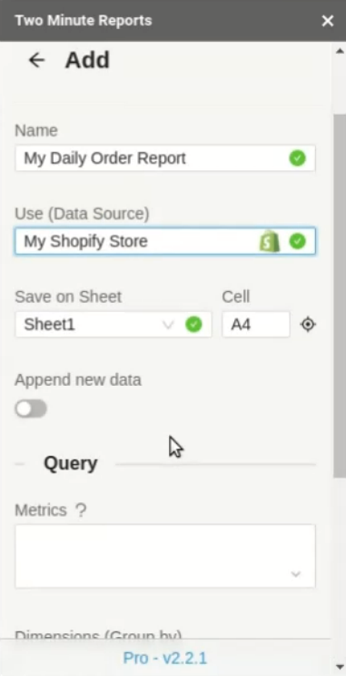Click the scrollbar down arrow
The image size is (346, 676).
(x=339, y=667)
